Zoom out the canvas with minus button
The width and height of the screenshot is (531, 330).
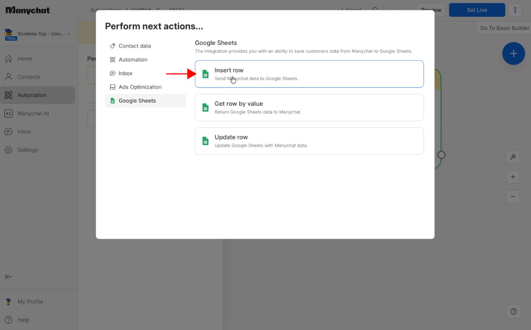coord(513,196)
